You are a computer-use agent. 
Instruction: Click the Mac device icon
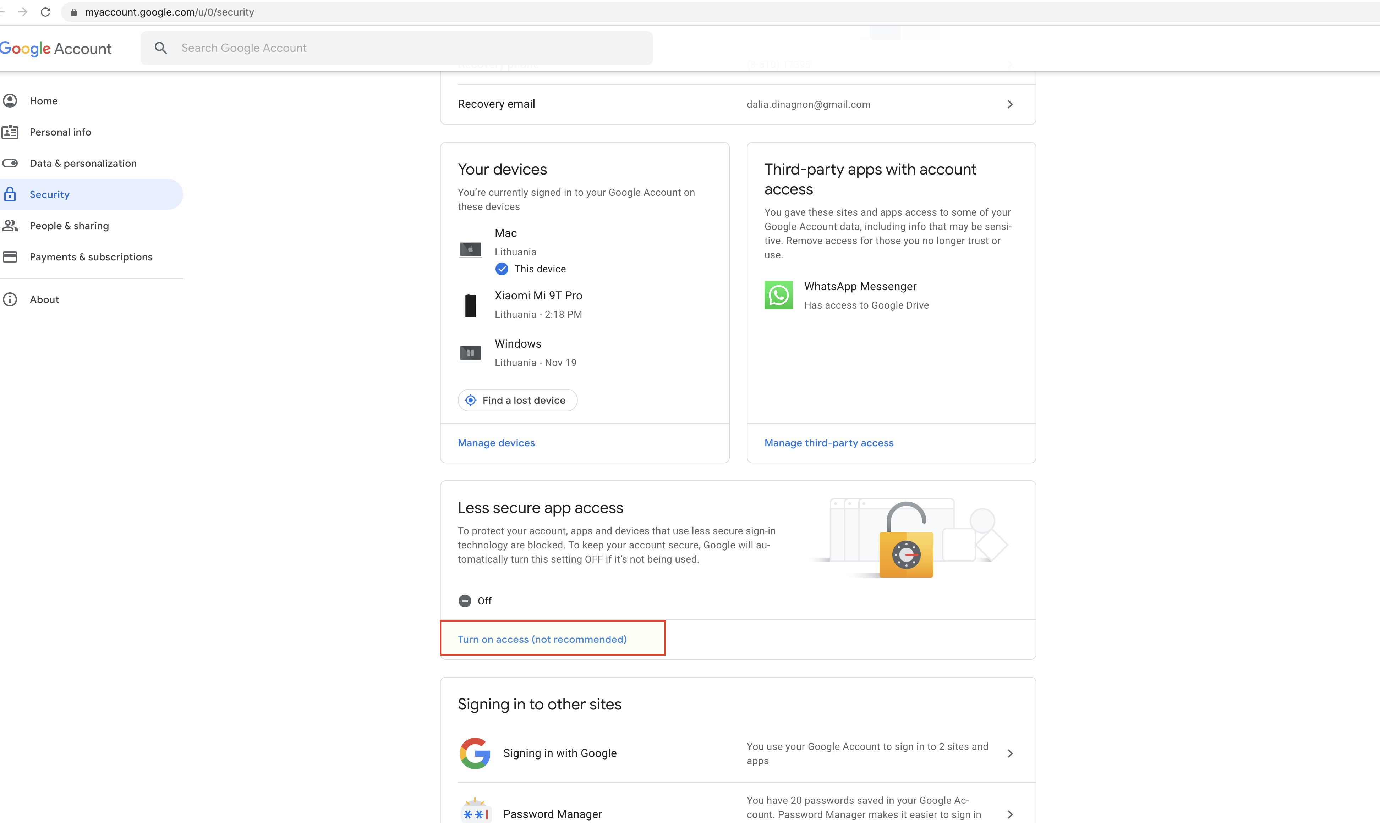tap(470, 250)
